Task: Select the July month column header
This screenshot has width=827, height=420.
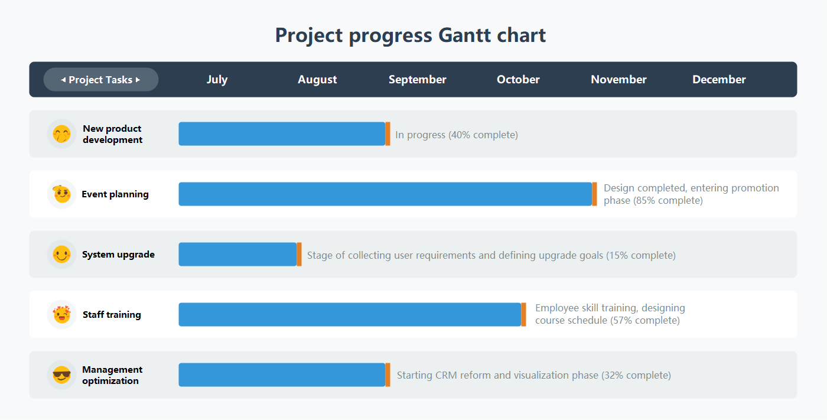Action: click(x=217, y=80)
